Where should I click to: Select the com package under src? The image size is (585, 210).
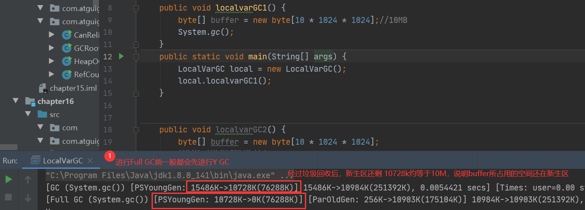[x=70, y=128]
